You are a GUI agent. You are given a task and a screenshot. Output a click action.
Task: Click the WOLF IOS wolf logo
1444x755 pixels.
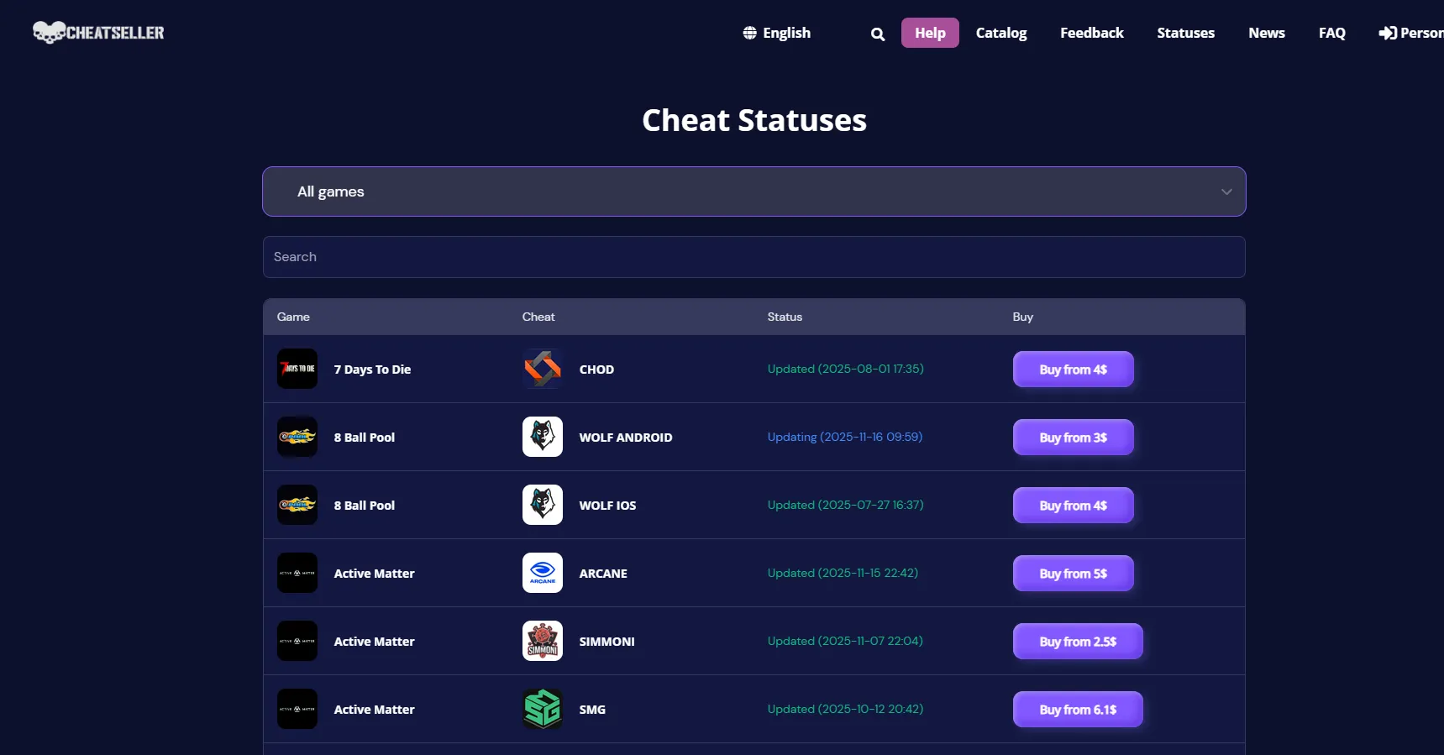point(543,505)
